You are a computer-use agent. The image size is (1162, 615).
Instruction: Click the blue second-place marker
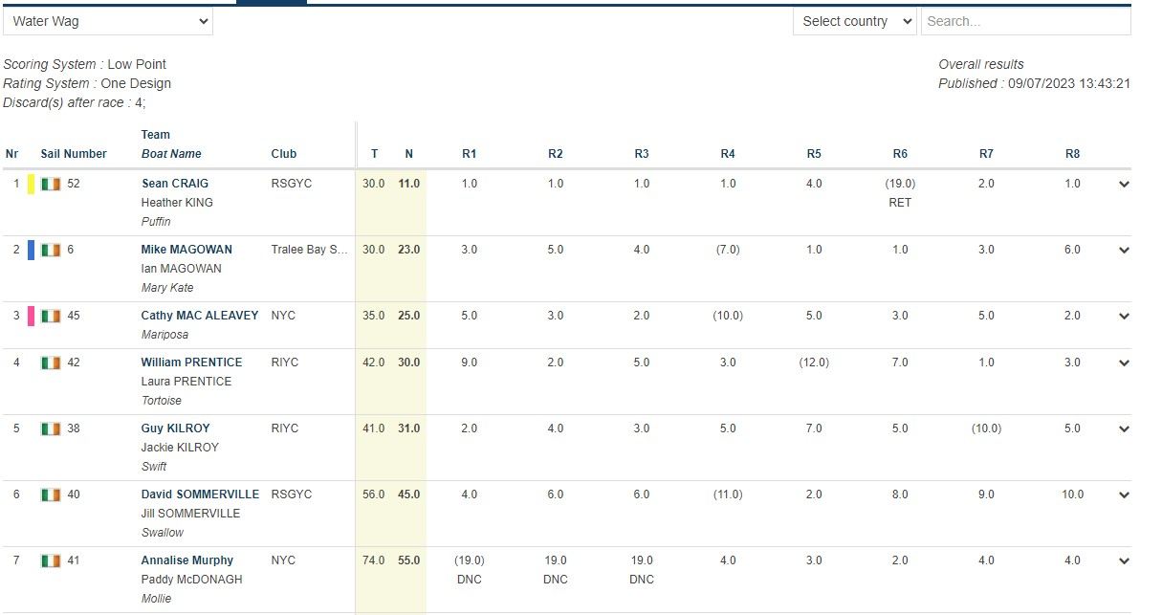click(32, 251)
